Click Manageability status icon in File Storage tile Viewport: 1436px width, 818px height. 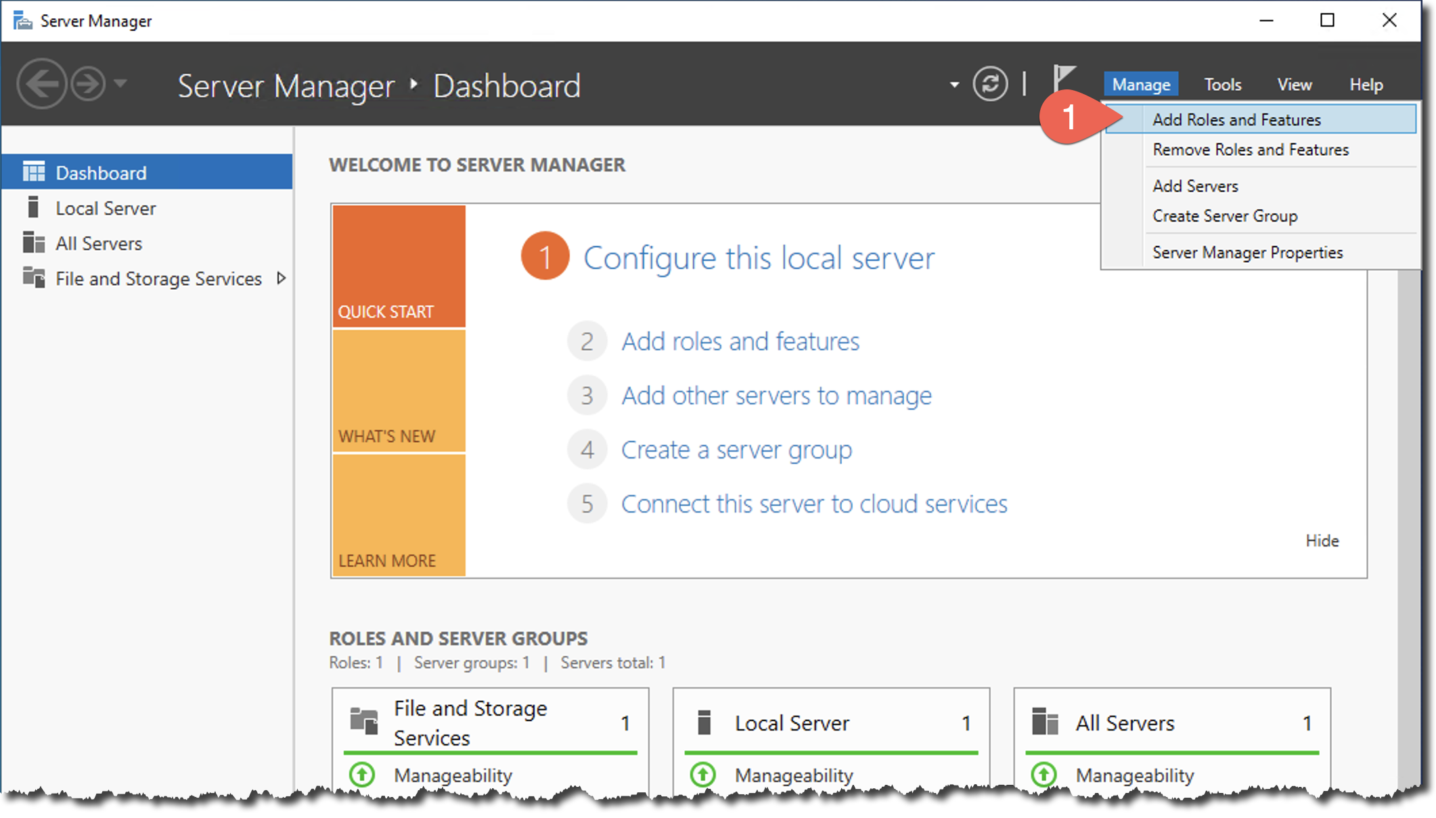click(x=362, y=774)
